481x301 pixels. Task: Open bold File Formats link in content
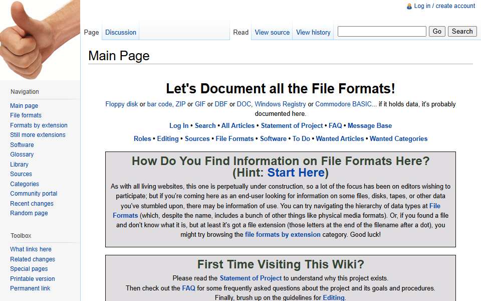pyautogui.click(x=234, y=139)
